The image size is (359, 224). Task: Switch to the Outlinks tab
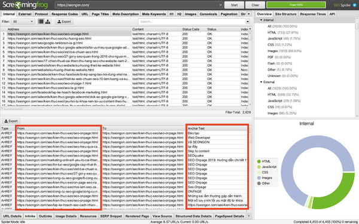pos(45,216)
